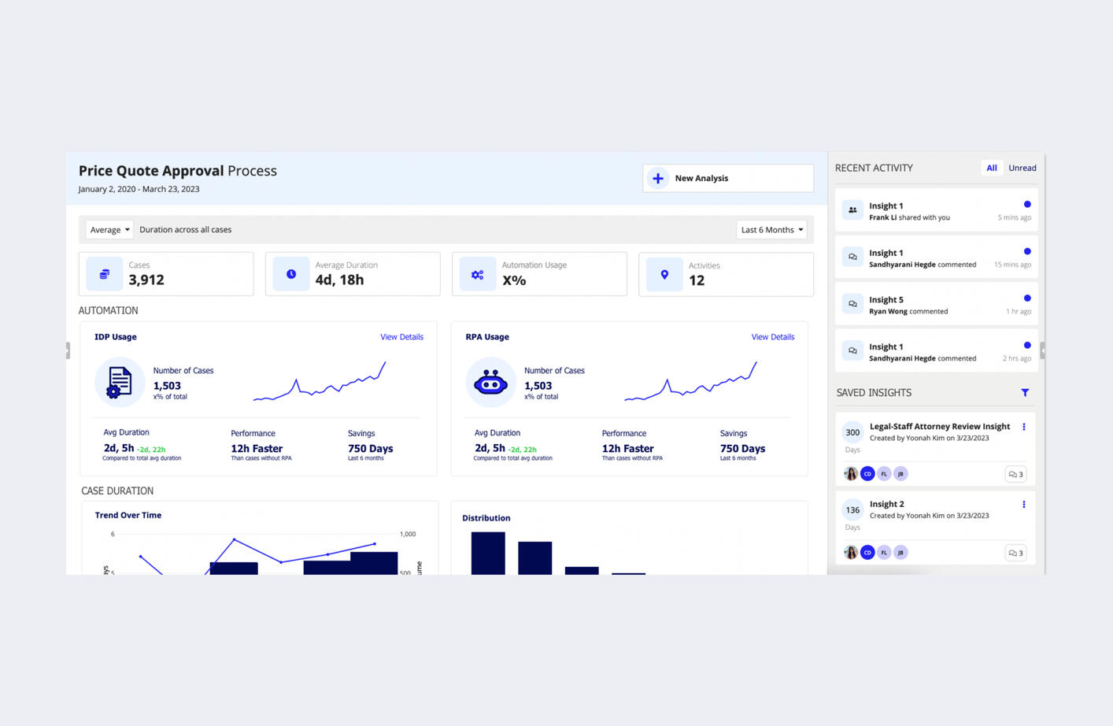Click the Activities location pin icon

click(664, 273)
